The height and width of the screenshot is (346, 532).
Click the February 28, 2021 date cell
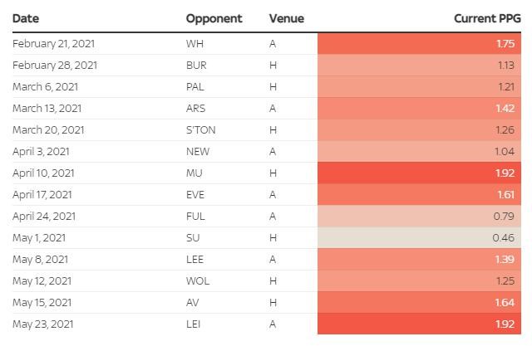[x=55, y=66]
